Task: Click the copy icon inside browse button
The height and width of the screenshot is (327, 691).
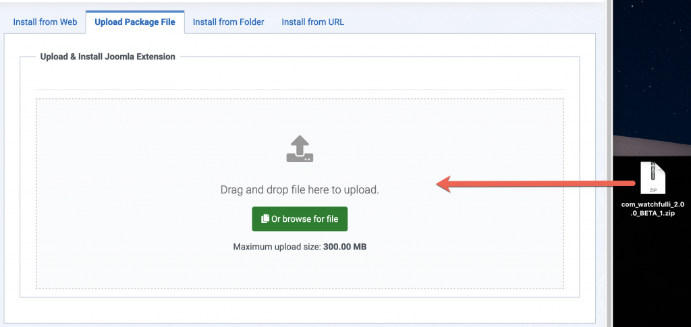Action: [x=265, y=218]
